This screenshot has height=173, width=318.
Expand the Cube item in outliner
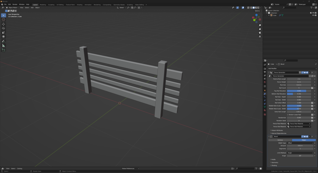coord(269,15)
